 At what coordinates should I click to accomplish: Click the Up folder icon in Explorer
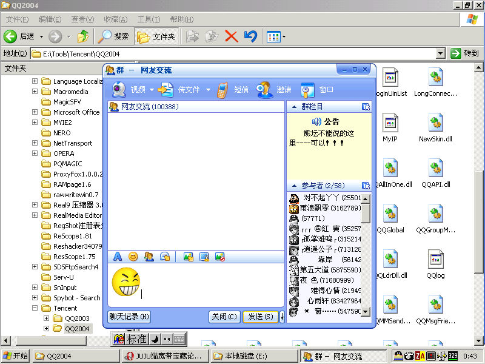(x=83, y=36)
